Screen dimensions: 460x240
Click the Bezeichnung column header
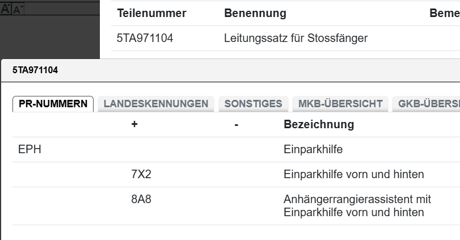318,124
